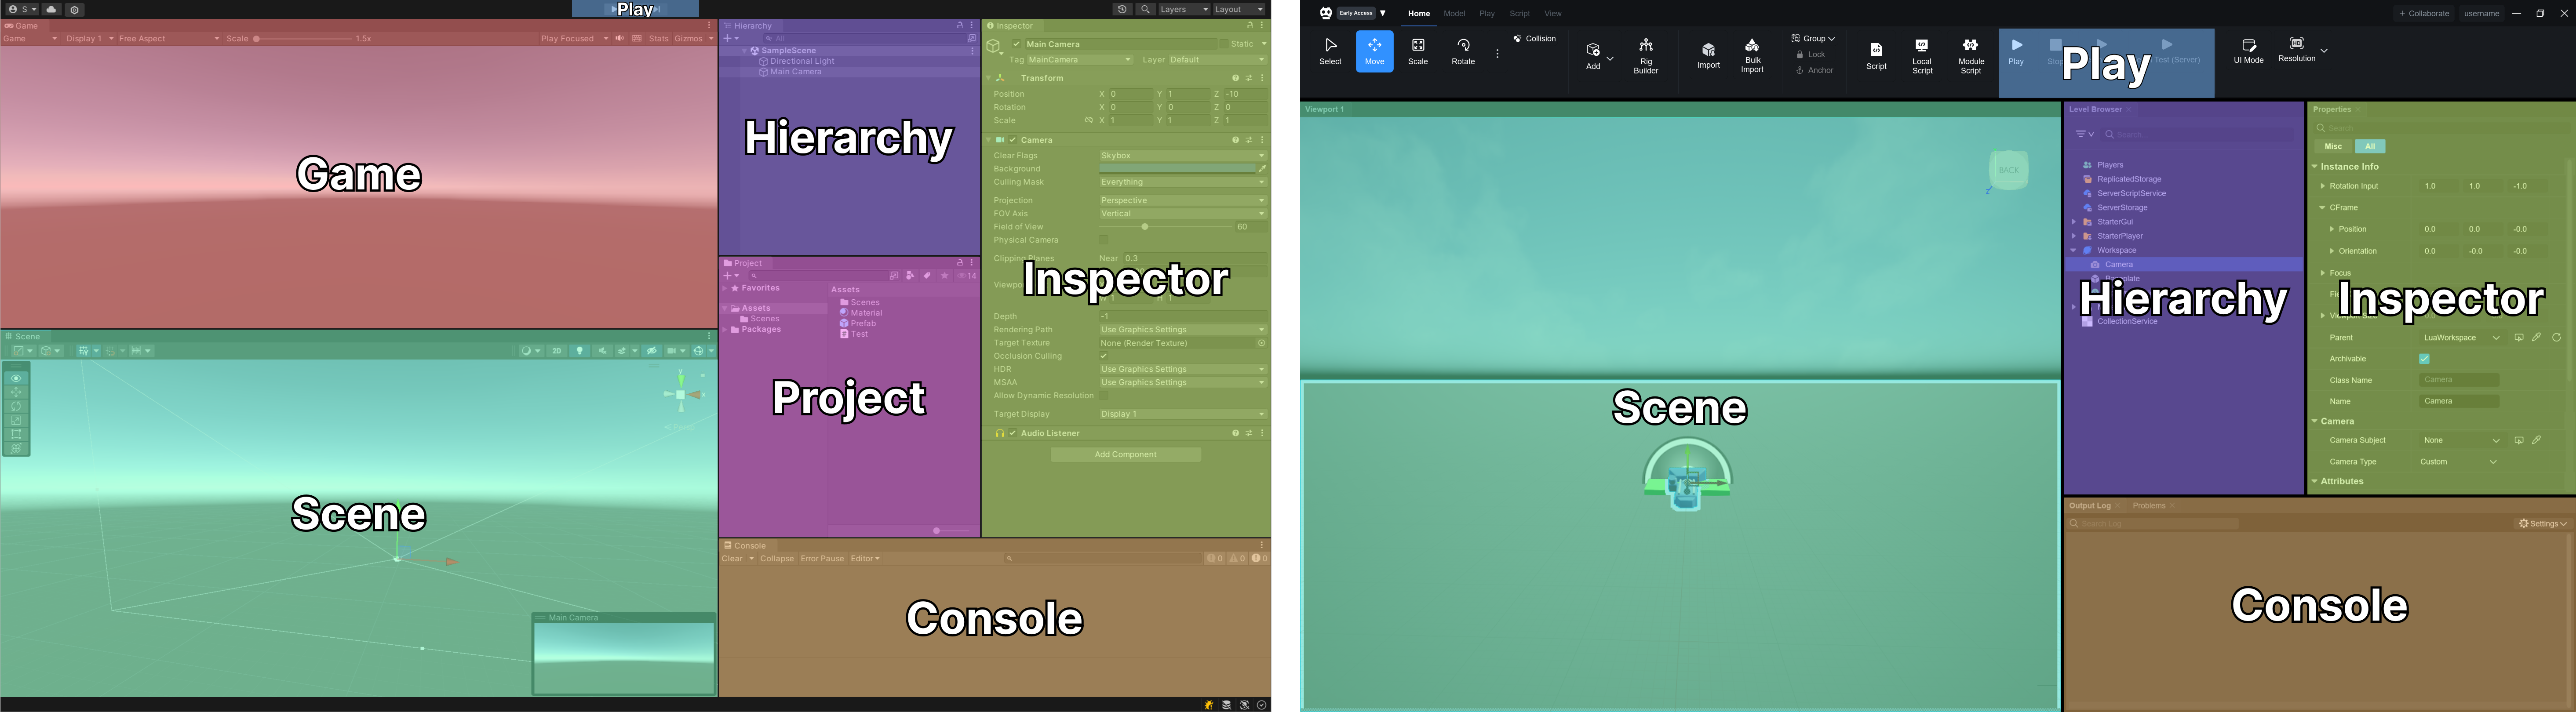Viewport: 2576px width, 712px height.
Task: Open the Script ribbon tab
Action: pos(1519,14)
